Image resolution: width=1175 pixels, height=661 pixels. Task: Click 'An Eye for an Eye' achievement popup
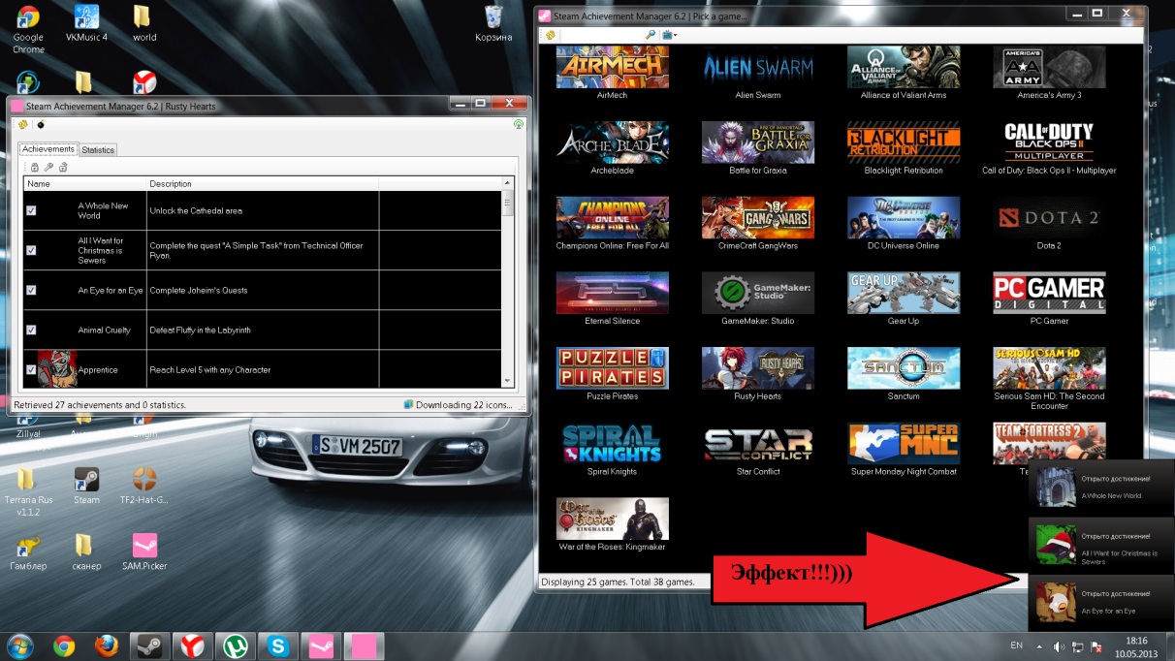[1101, 603]
